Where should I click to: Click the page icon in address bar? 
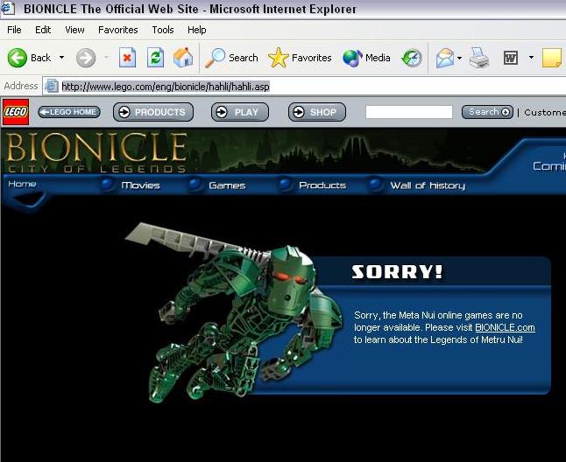pyautogui.click(x=52, y=87)
